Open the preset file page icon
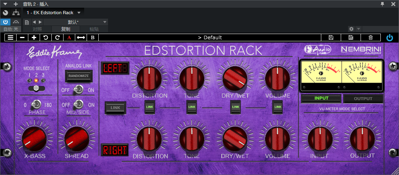This screenshot has width=399, height=175. tap(27, 22)
